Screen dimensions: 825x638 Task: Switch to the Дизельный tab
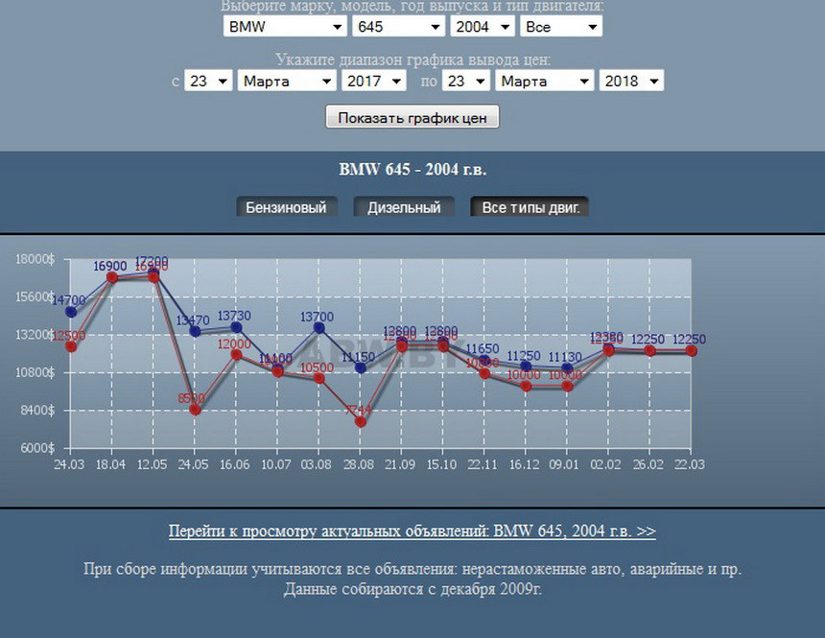404,207
